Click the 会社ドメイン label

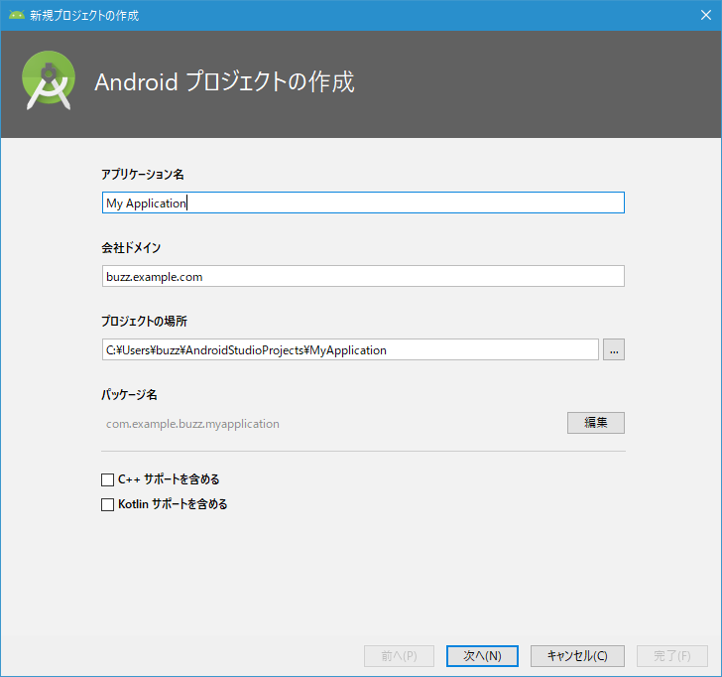(131, 247)
